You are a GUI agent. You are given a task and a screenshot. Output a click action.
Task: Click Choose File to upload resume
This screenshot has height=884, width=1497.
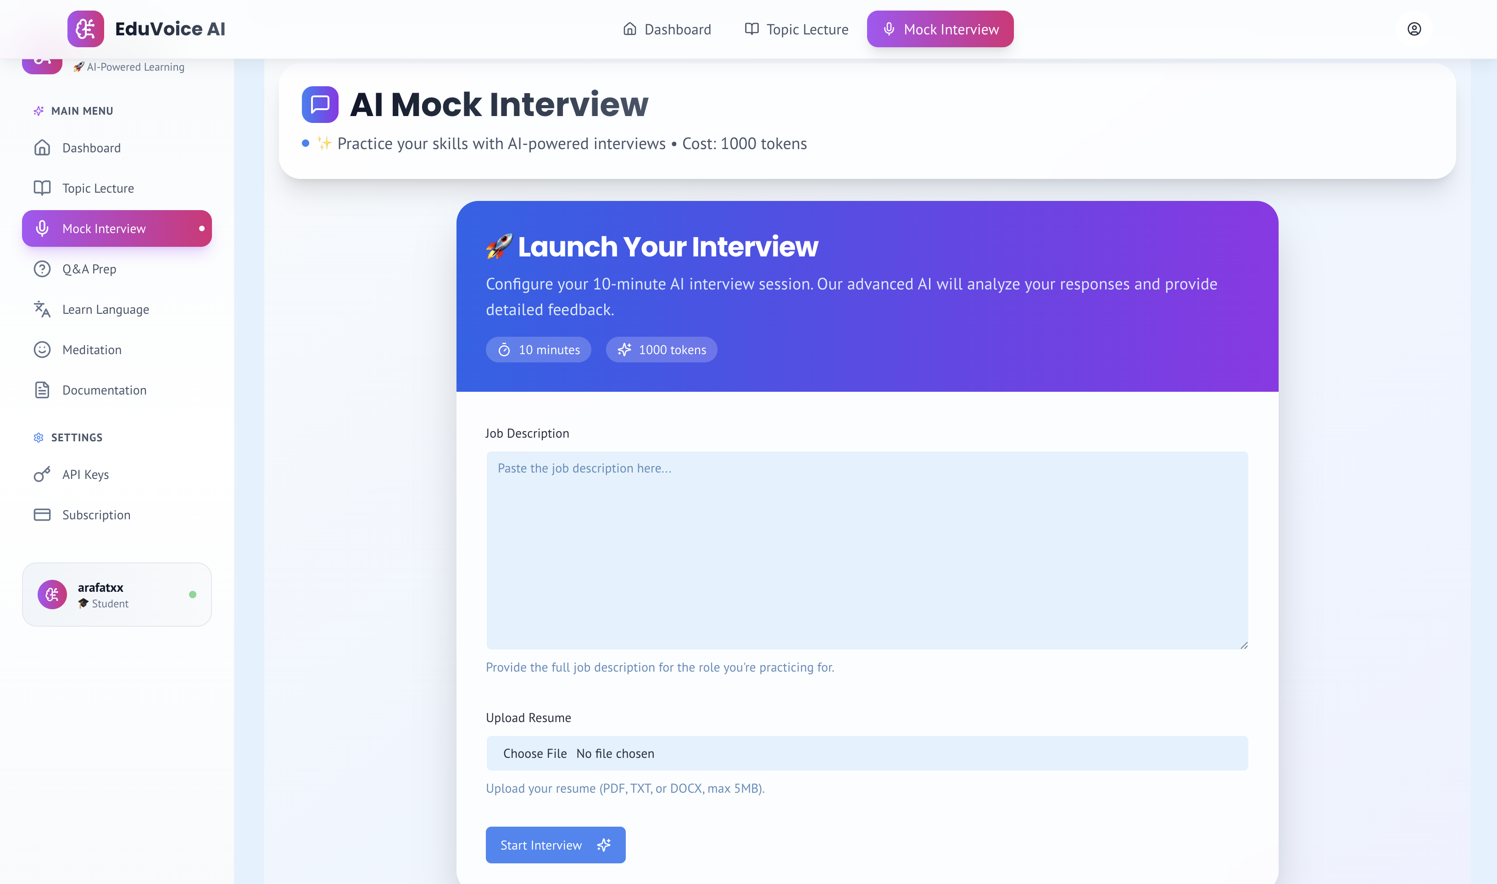tap(534, 754)
